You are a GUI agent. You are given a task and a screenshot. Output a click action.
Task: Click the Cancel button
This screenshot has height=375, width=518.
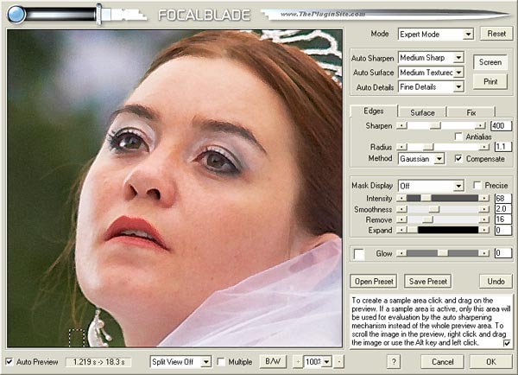pyautogui.click(x=442, y=361)
